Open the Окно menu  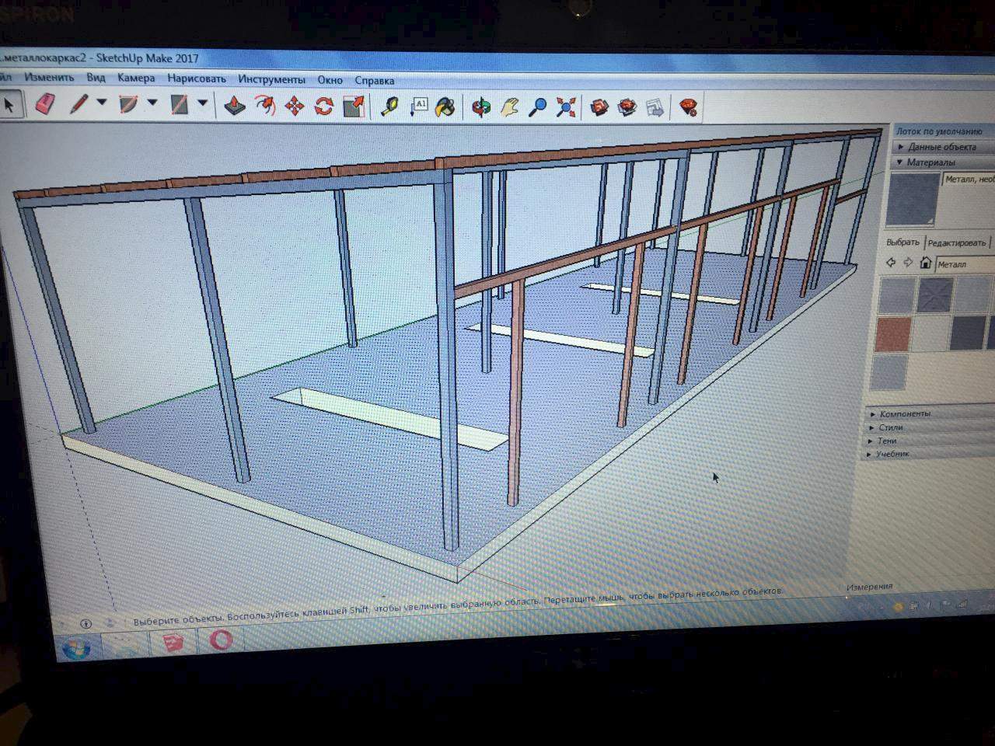coord(330,79)
